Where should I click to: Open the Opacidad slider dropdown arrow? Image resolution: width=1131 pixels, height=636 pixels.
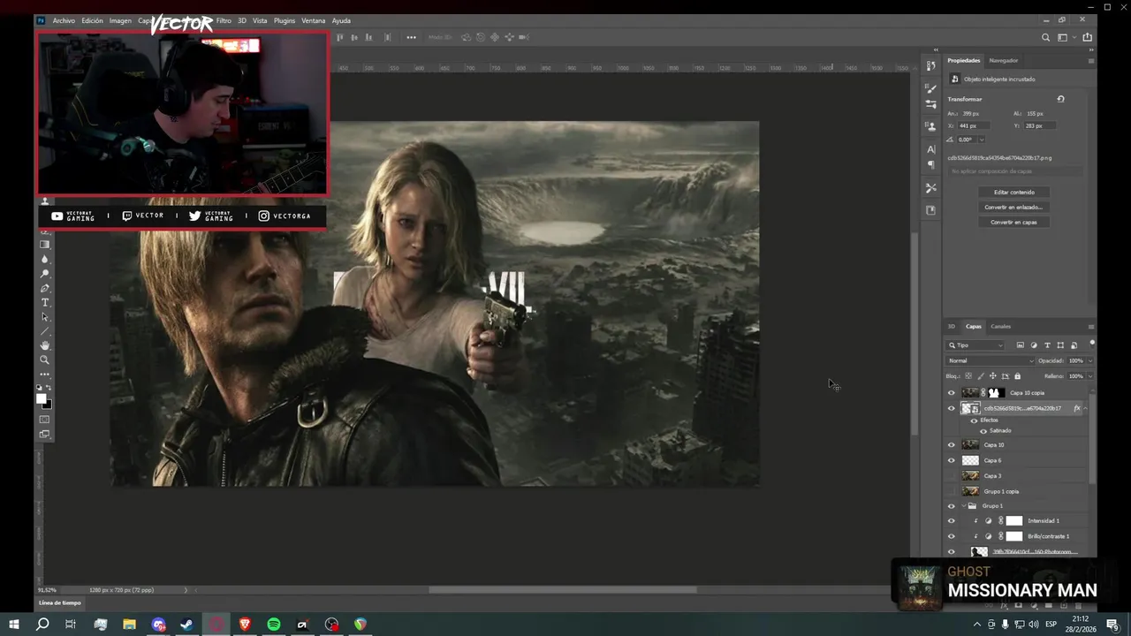[1089, 360]
